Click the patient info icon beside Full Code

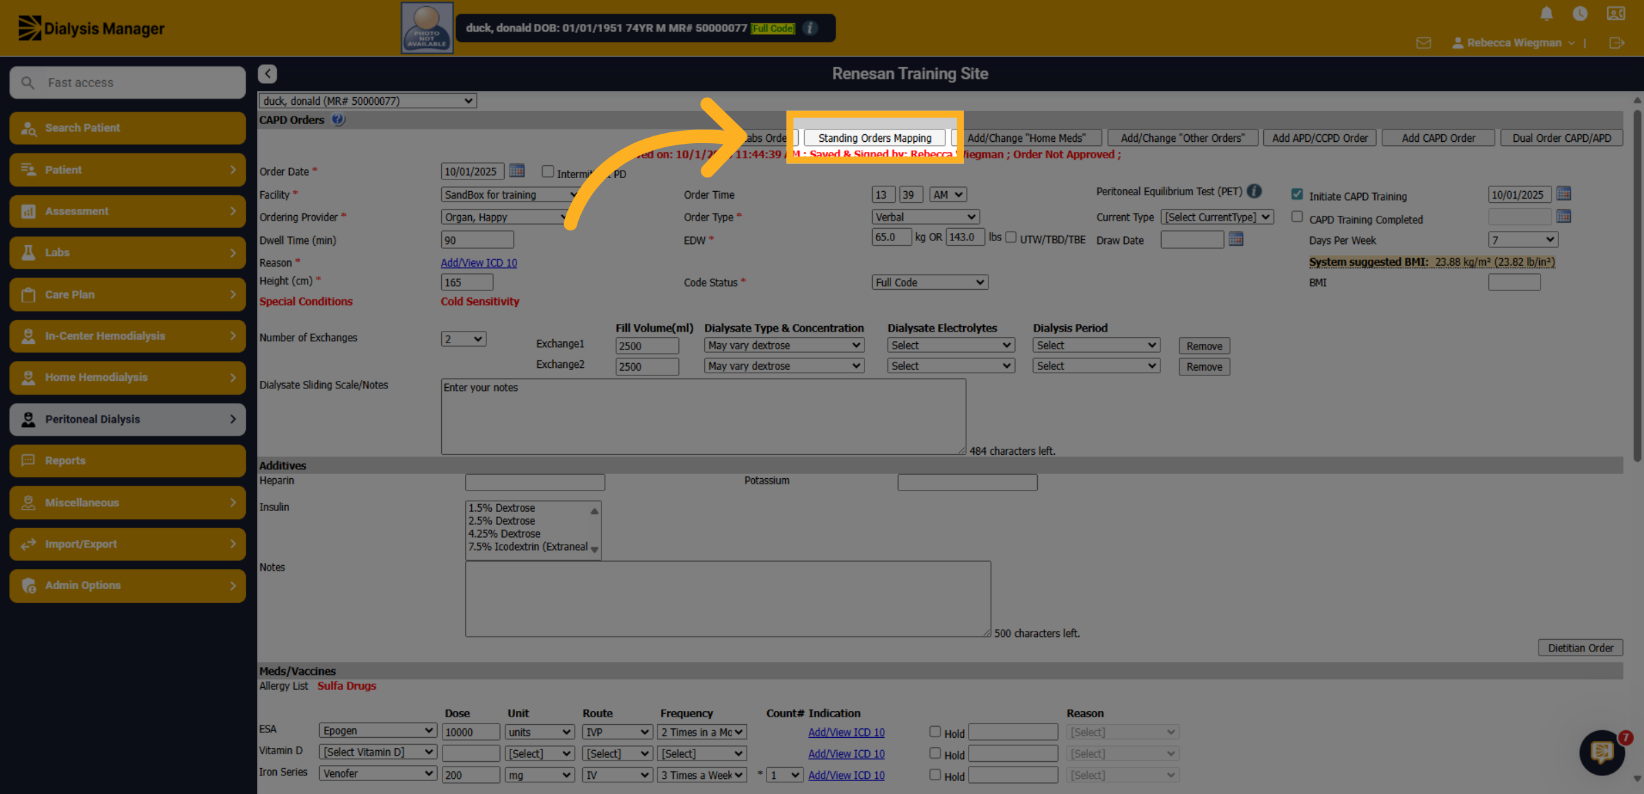tap(810, 28)
